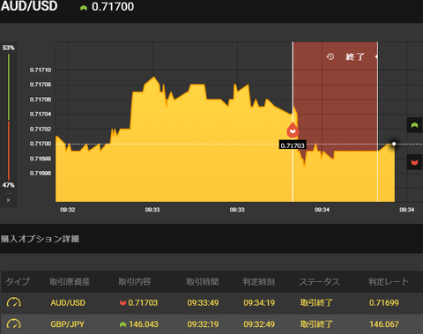This screenshot has width=423, height=334.
Task: Click the タイプ column header
Action: pyautogui.click(x=18, y=282)
